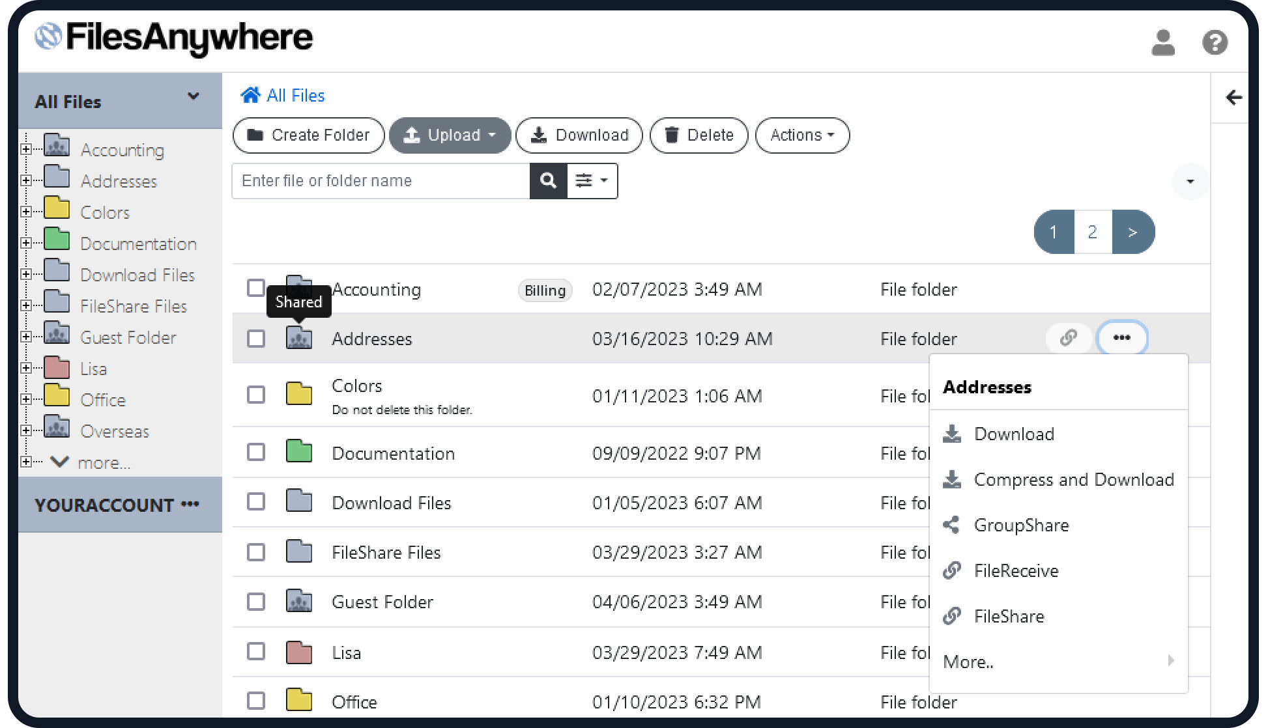
Task: Check the Addresses row checkbox
Action: tap(256, 339)
